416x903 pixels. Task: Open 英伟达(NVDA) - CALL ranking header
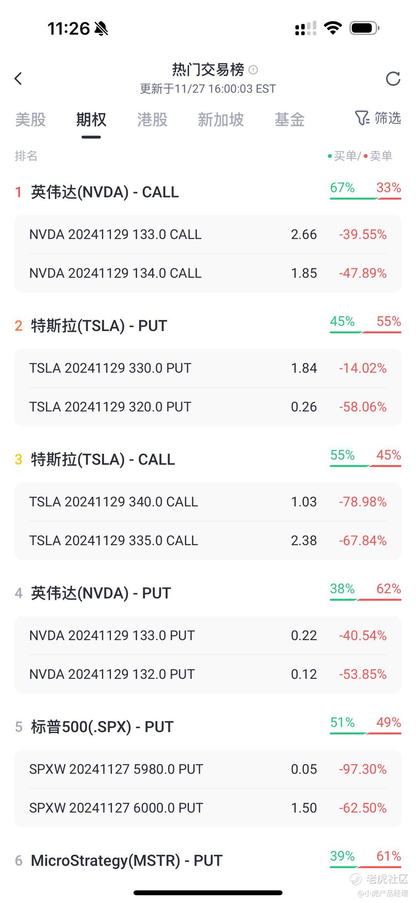(x=105, y=192)
